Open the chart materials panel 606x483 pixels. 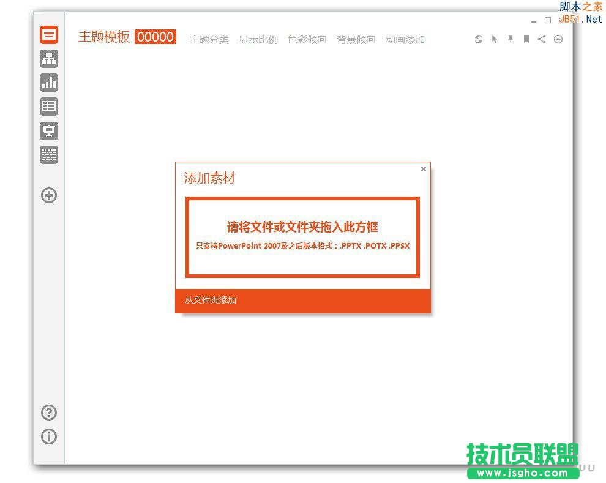[x=49, y=83]
